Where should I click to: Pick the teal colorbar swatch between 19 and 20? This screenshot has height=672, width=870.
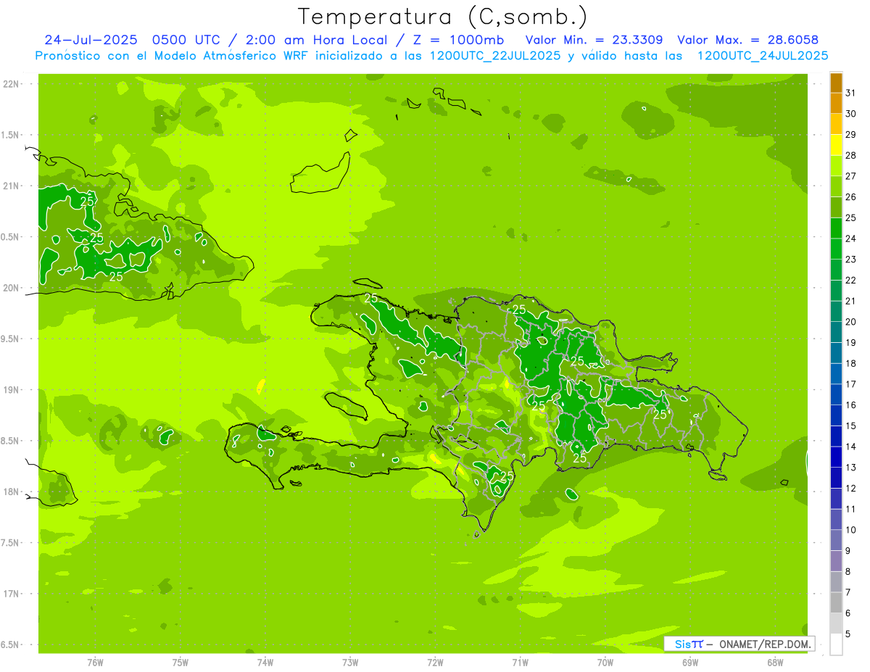click(836, 332)
